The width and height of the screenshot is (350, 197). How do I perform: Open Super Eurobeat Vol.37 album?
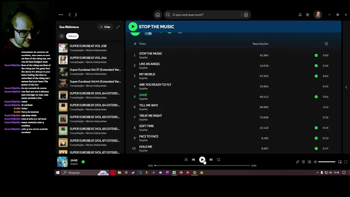click(x=90, y=71)
